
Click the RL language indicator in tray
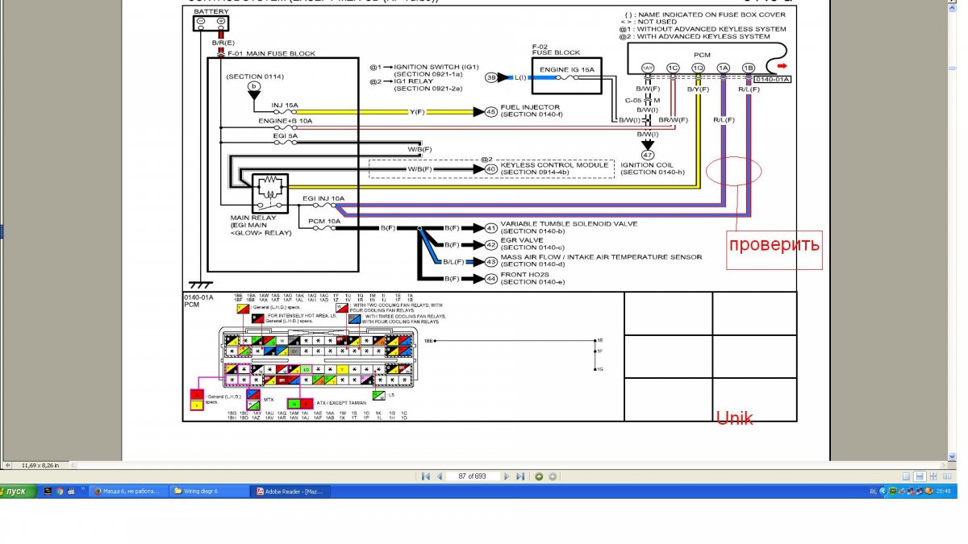click(x=874, y=491)
